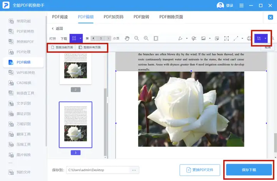Close the PDF editing panel with blue X
This screenshot has height=181, width=277.
[x=270, y=17]
